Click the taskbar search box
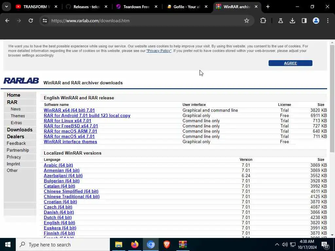335x251 pixels. (62, 244)
